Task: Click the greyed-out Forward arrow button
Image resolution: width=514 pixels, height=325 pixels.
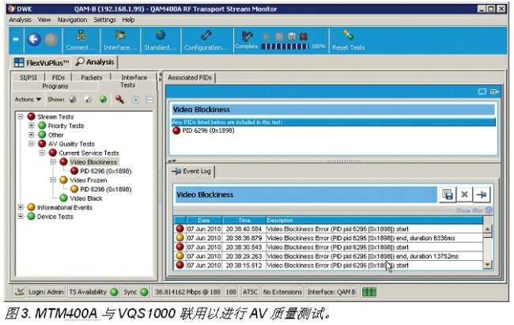Action: (51, 40)
